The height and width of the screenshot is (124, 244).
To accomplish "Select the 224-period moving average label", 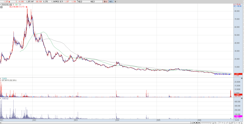I will [20, 5].
